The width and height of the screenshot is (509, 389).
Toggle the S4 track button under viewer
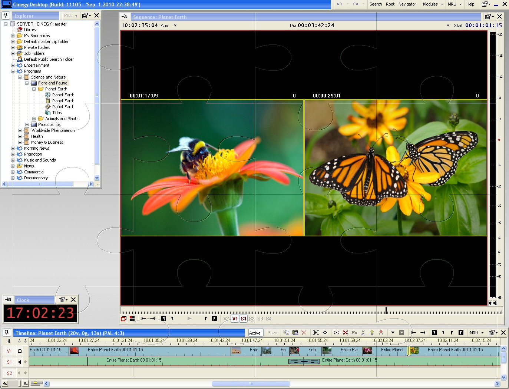(x=269, y=319)
